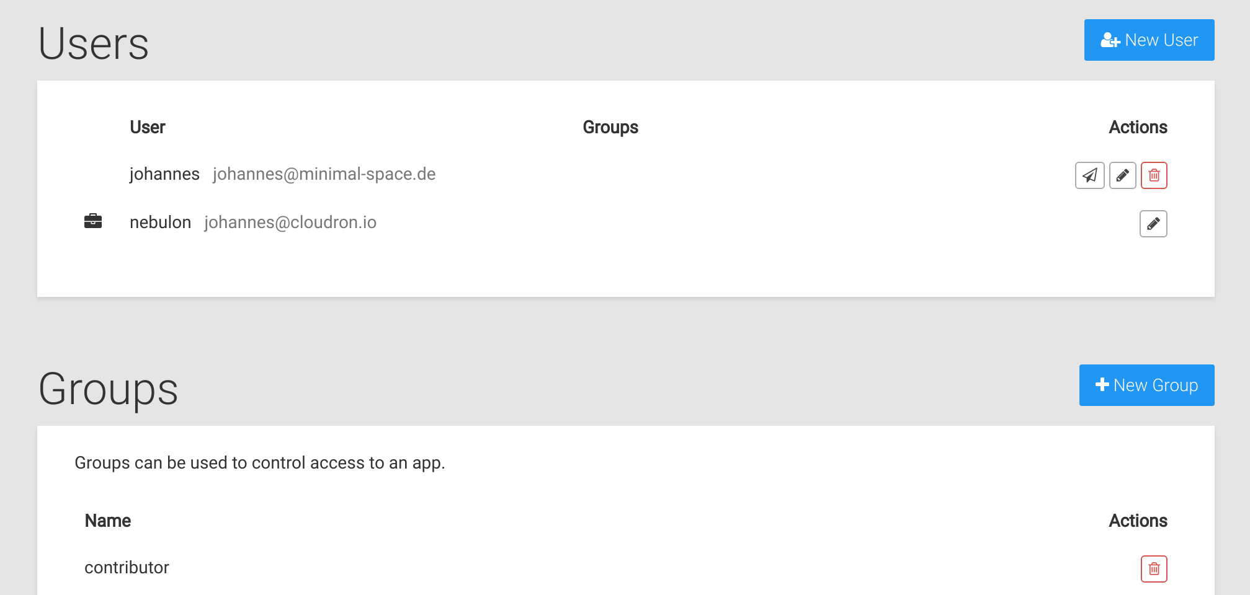This screenshot has width=1250, height=595.
Task: Click the Name column header in Groups
Action: [108, 521]
